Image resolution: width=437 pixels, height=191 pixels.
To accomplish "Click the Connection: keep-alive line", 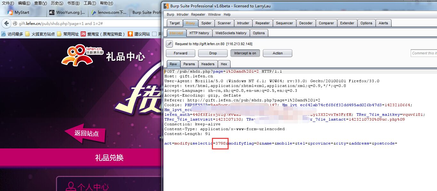I will tap(192, 124).
